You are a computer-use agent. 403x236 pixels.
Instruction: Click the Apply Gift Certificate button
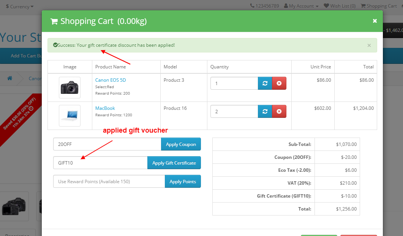click(x=174, y=163)
